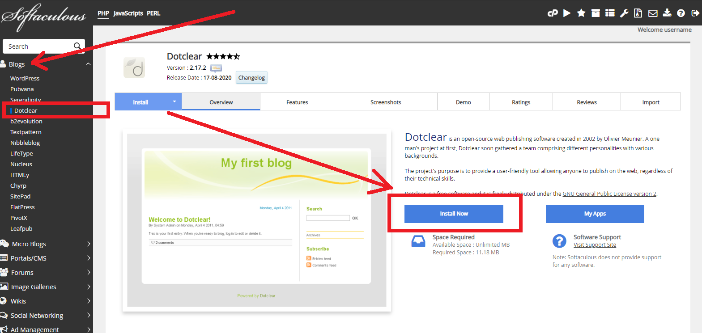
Task: Open cPanel via the cP icon
Action: 553,13
